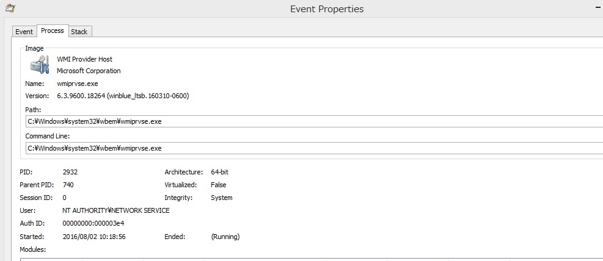Click inside the Command Line text field

[x=305, y=148]
